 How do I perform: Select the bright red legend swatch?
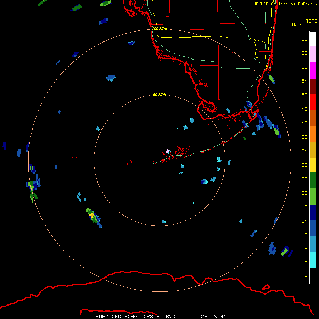click(313, 102)
